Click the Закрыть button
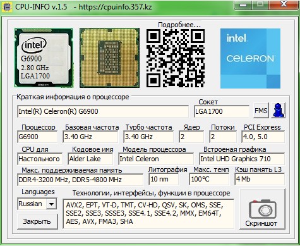300x246 pixels. click(x=37, y=221)
